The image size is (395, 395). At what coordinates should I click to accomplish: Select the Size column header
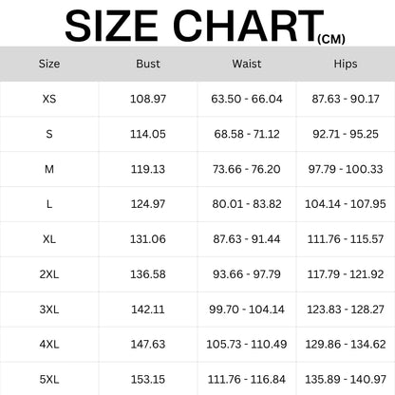click(x=49, y=64)
